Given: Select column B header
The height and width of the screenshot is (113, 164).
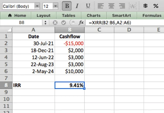Looking at the screenshot, I should (69, 30).
